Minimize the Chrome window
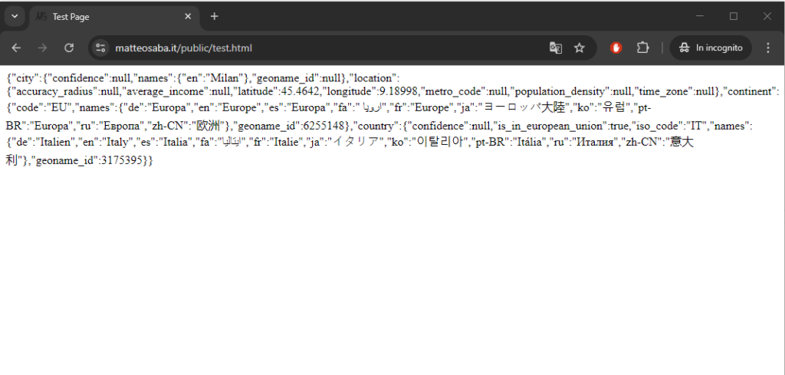 (699, 16)
